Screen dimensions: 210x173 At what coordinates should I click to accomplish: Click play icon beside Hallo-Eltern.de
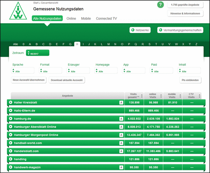10,110
